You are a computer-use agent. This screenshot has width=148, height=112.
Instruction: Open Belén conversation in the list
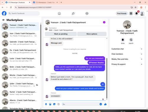pyautogui.click(x=20, y=68)
